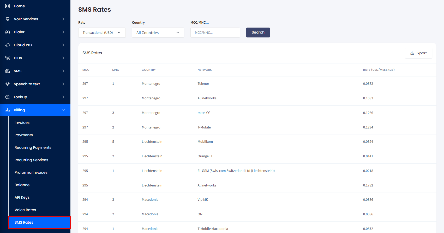Focus the MCC/MNC search field
Screen dimensions: 444x233
click(215, 33)
